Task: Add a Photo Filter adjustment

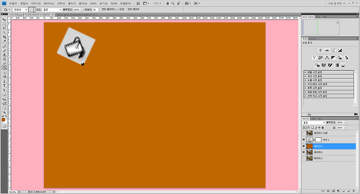Action: coord(340,58)
